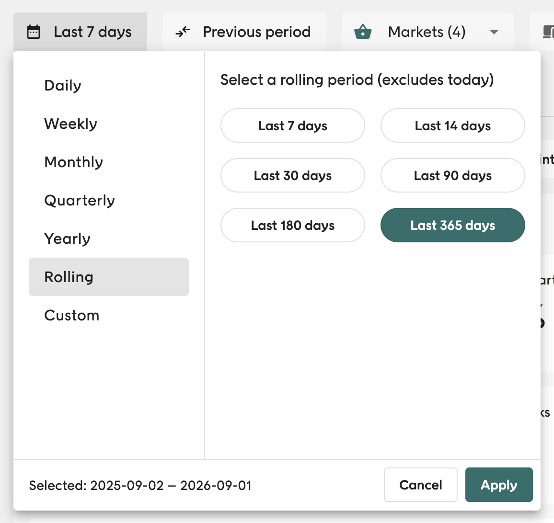Expand the Markets (4) dropdown arrow
The height and width of the screenshot is (523, 554).
click(494, 32)
